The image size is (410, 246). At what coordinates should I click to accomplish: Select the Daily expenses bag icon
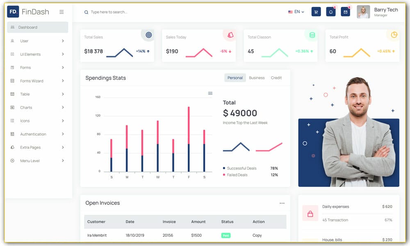pyautogui.click(x=310, y=213)
